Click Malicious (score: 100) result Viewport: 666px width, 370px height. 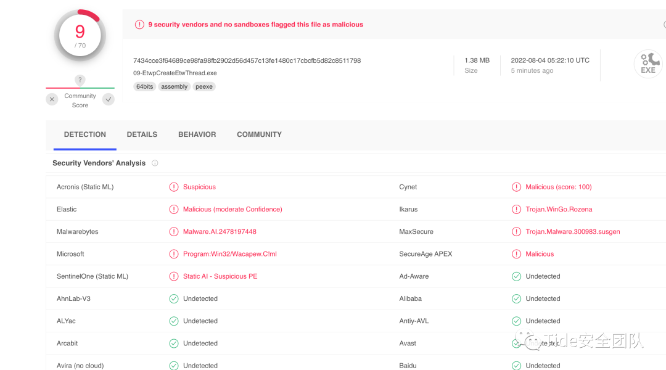point(559,187)
